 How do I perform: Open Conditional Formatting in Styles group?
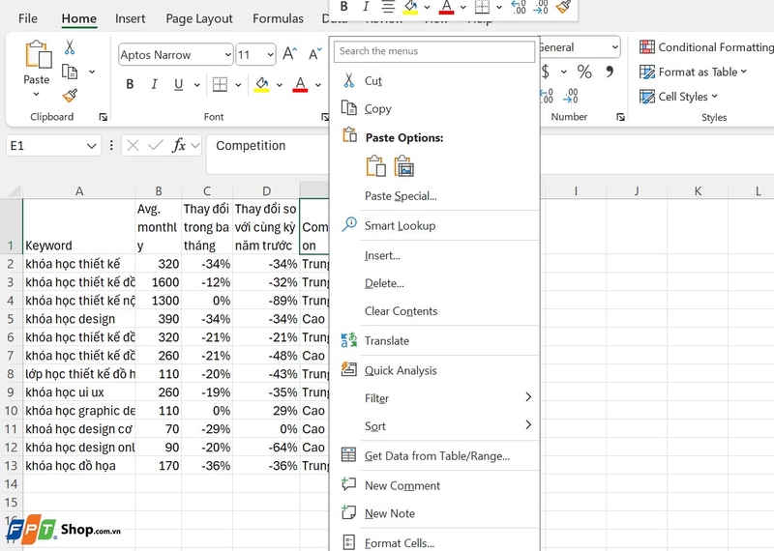[706, 47]
